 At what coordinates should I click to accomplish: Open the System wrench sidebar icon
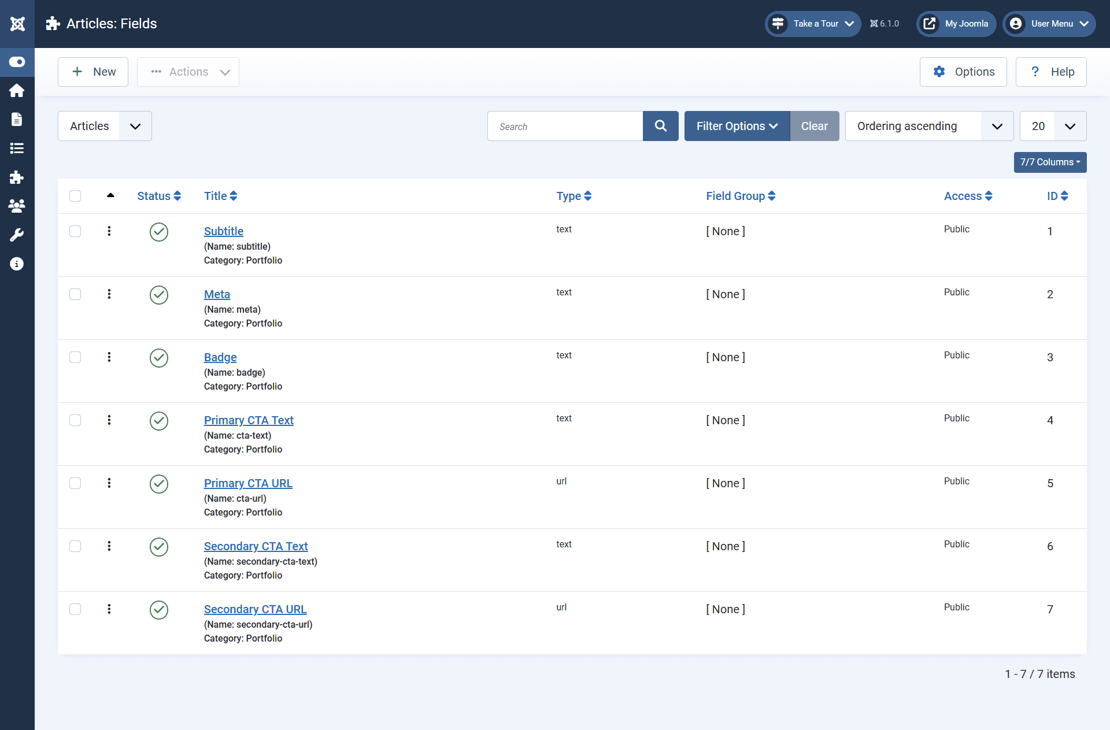17,235
